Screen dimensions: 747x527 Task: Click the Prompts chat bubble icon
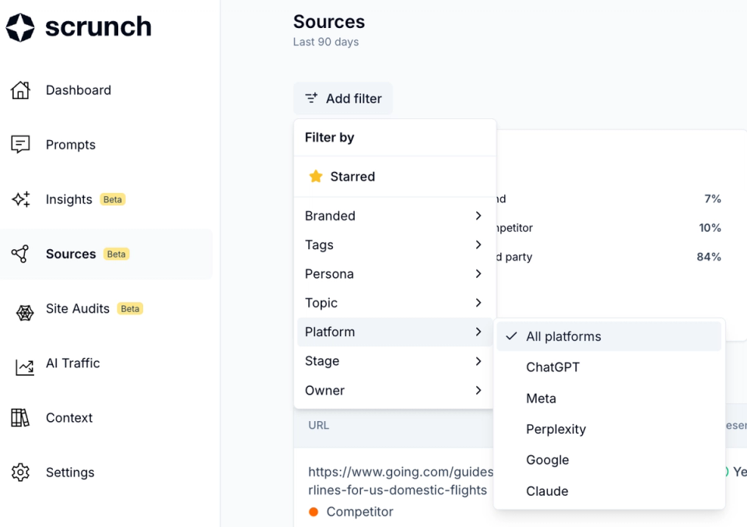(20, 144)
